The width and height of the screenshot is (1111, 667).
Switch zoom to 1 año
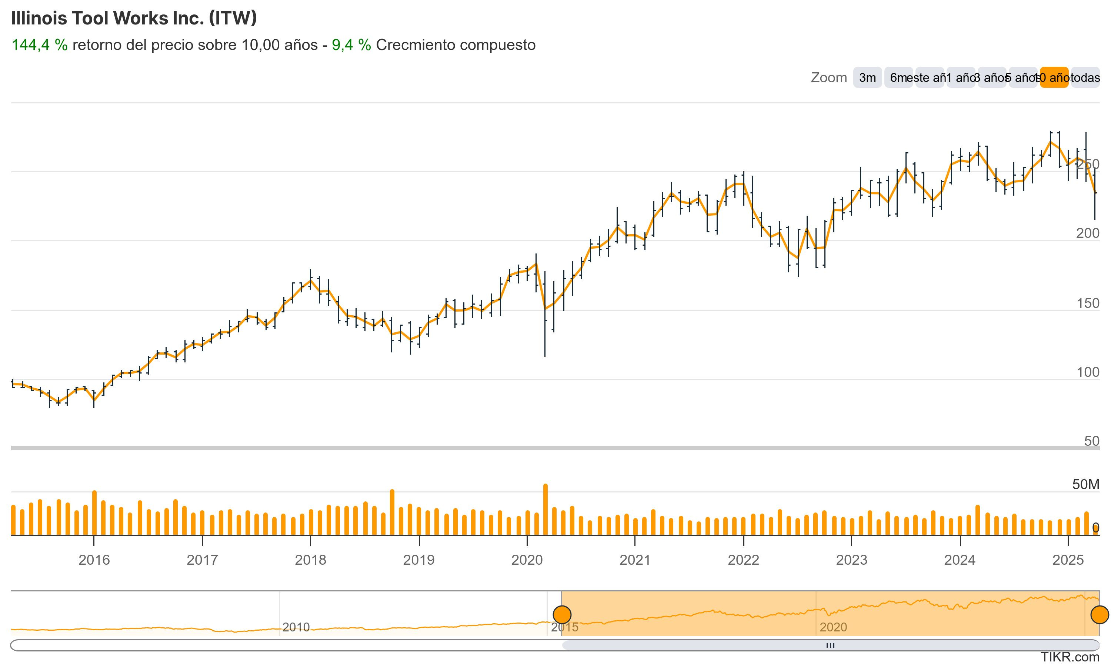(x=961, y=77)
